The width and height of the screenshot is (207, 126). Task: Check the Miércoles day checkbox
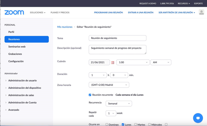[x=149, y=124]
